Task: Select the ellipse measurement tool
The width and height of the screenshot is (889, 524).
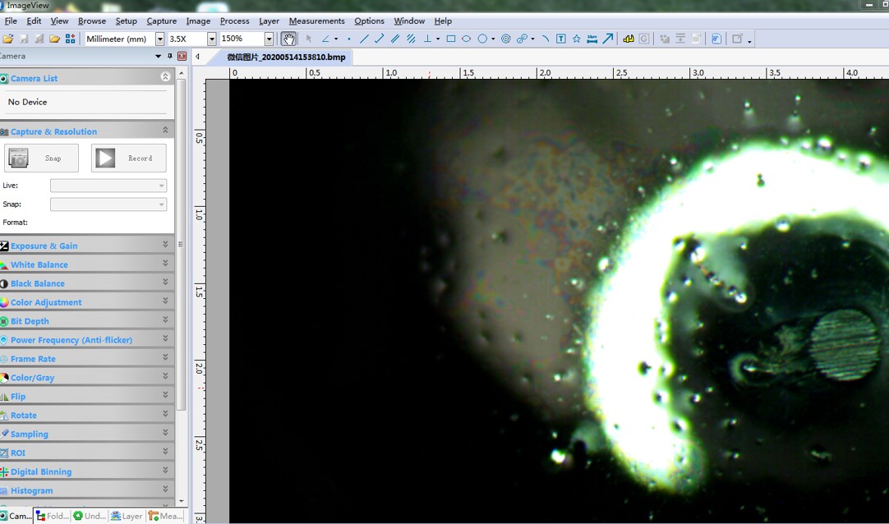Action: pos(467,39)
